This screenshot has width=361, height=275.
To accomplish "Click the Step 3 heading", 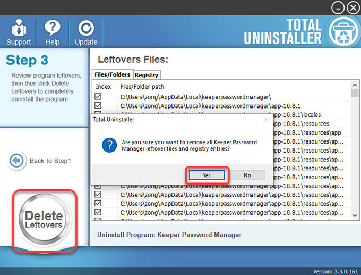I will pyautogui.click(x=27, y=60).
